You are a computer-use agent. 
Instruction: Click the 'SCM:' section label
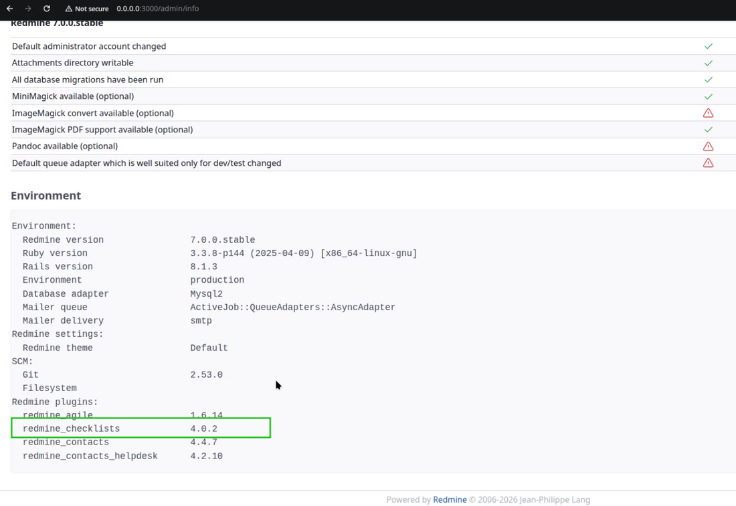click(23, 361)
